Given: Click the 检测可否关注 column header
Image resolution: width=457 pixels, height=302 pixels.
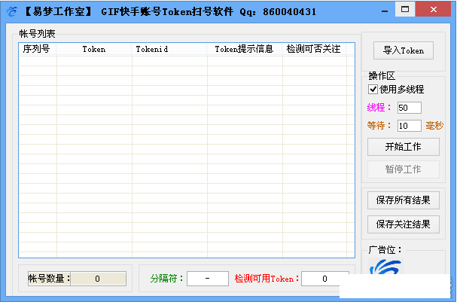Looking at the screenshot, I should [x=313, y=49].
